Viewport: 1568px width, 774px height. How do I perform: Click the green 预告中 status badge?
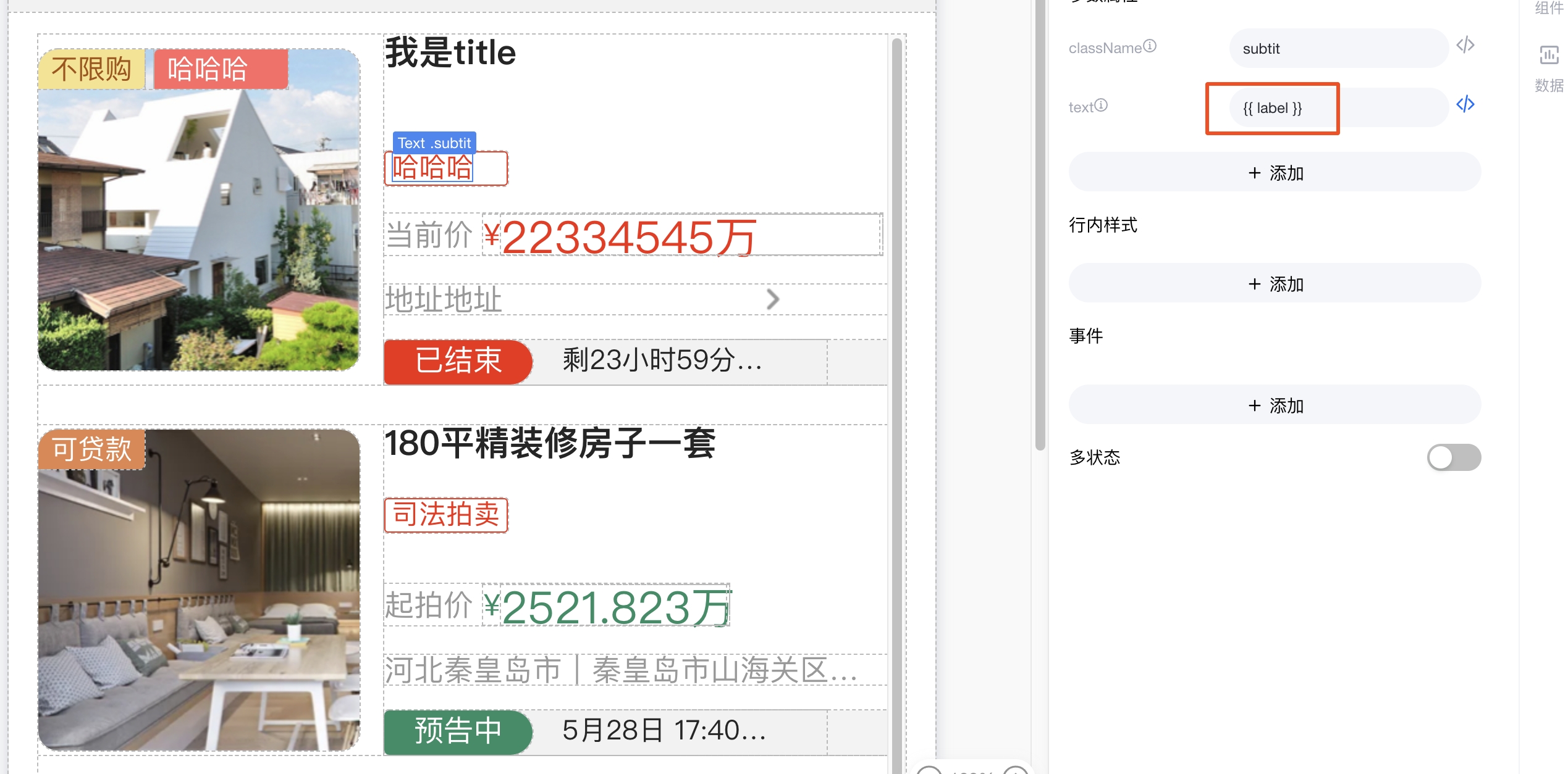[x=458, y=731]
